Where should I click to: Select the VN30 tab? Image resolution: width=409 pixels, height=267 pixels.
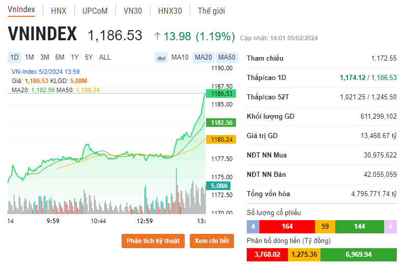[x=133, y=11]
